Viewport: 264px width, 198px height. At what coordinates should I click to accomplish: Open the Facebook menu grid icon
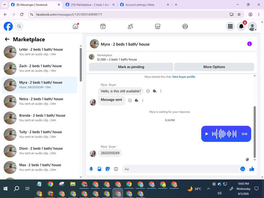pos(230,26)
